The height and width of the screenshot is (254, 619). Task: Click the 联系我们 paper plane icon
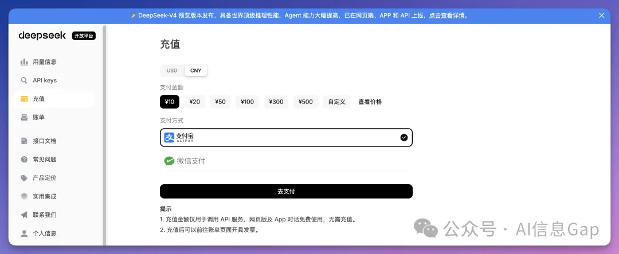24,215
